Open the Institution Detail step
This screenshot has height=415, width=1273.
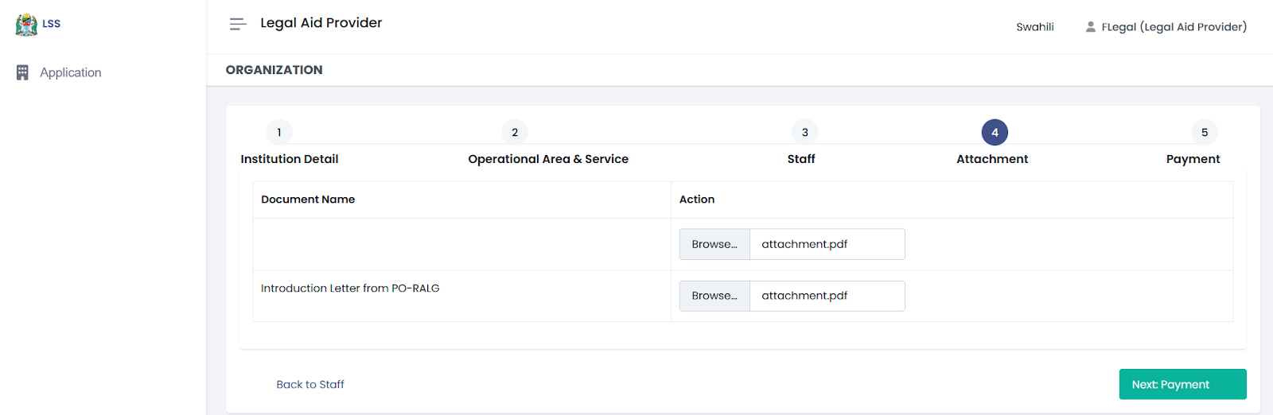pyautogui.click(x=290, y=159)
